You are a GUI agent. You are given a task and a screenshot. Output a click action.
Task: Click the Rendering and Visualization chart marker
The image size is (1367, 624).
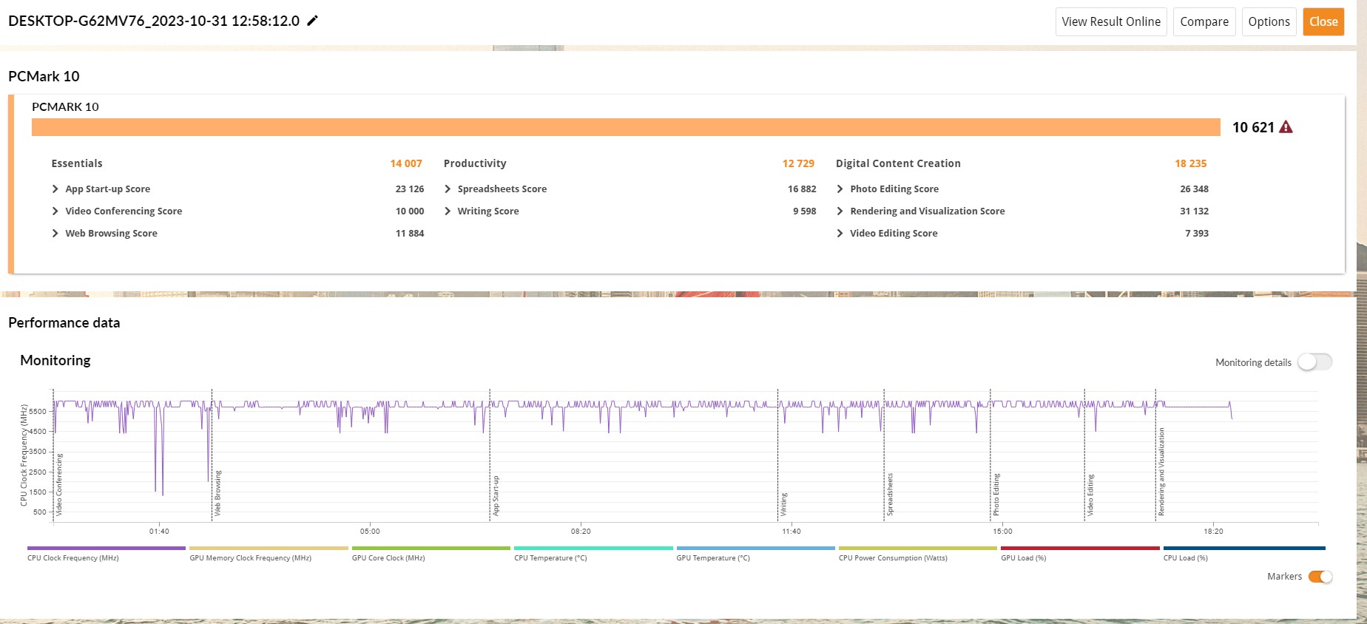(x=1161, y=472)
